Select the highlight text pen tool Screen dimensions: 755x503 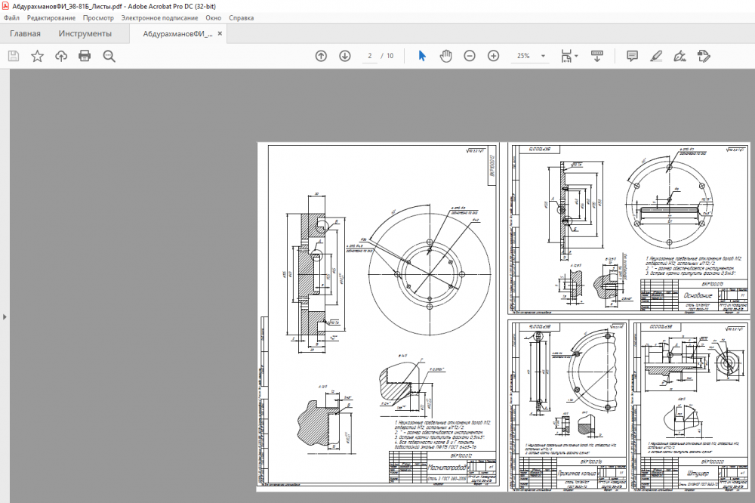[x=656, y=56]
